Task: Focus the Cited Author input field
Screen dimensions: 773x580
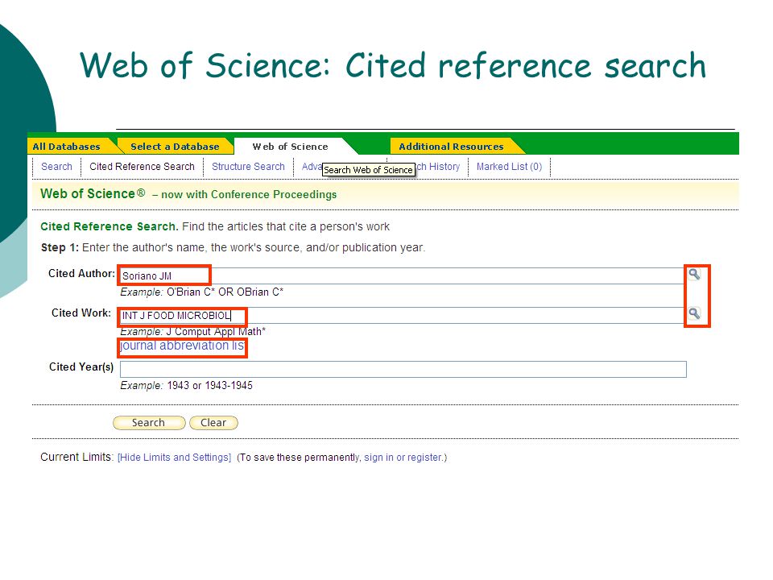Action: (402, 275)
